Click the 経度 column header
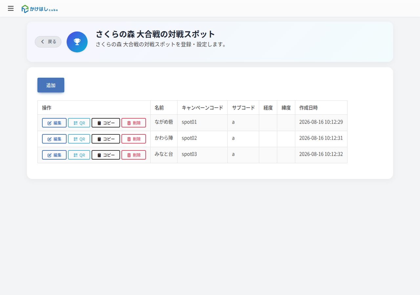Screen dimensions: 420x295 click(268, 108)
